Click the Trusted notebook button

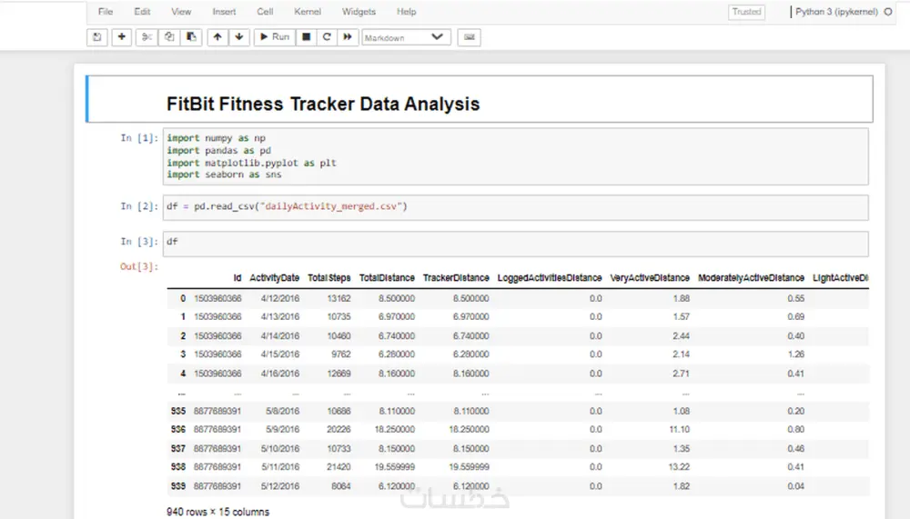[x=746, y=12]
